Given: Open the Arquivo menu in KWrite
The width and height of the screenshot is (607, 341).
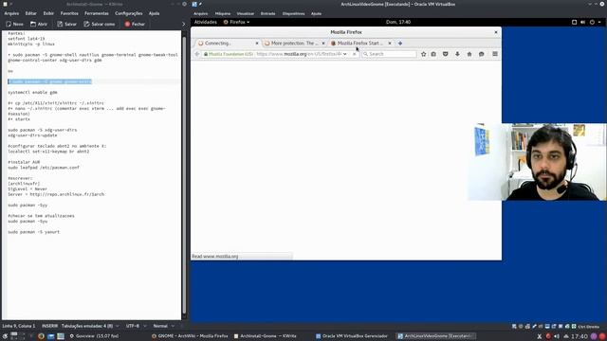Looking at the screenshot, I should click(11, 13).
